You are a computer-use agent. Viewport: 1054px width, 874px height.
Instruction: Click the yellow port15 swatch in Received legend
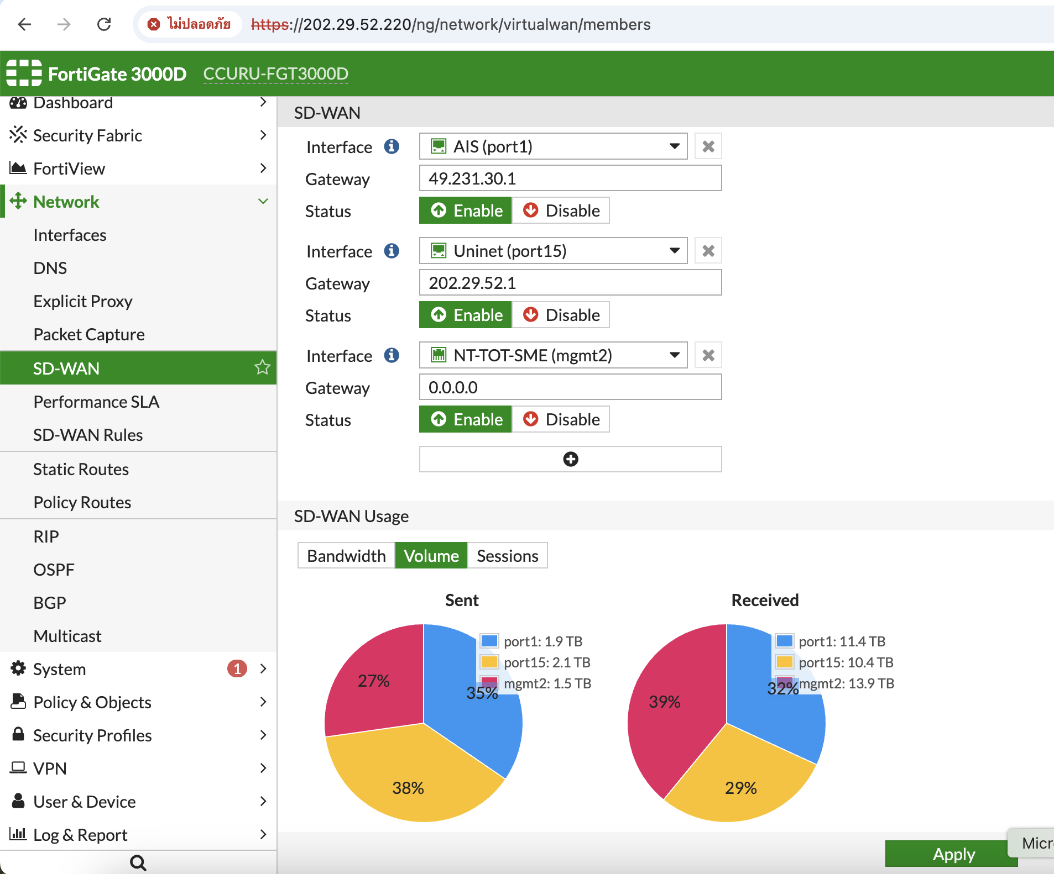(785, 662)
